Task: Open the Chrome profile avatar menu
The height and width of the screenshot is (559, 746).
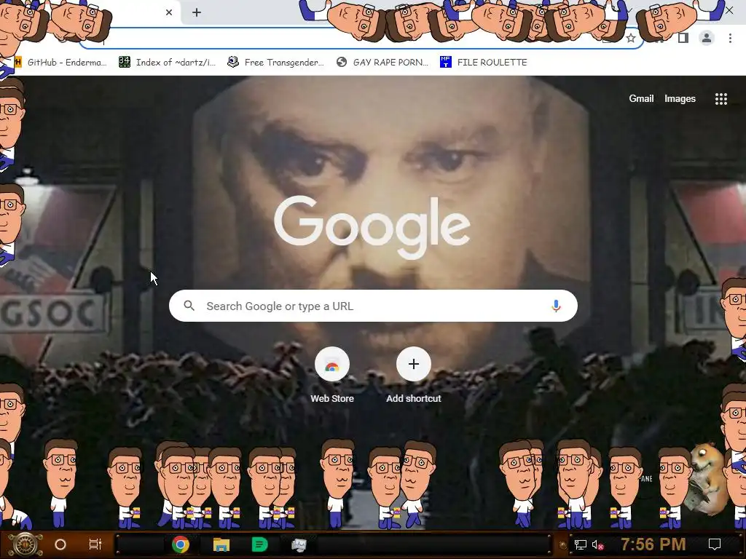Action: pyautogui.click(x=707, y=38)
